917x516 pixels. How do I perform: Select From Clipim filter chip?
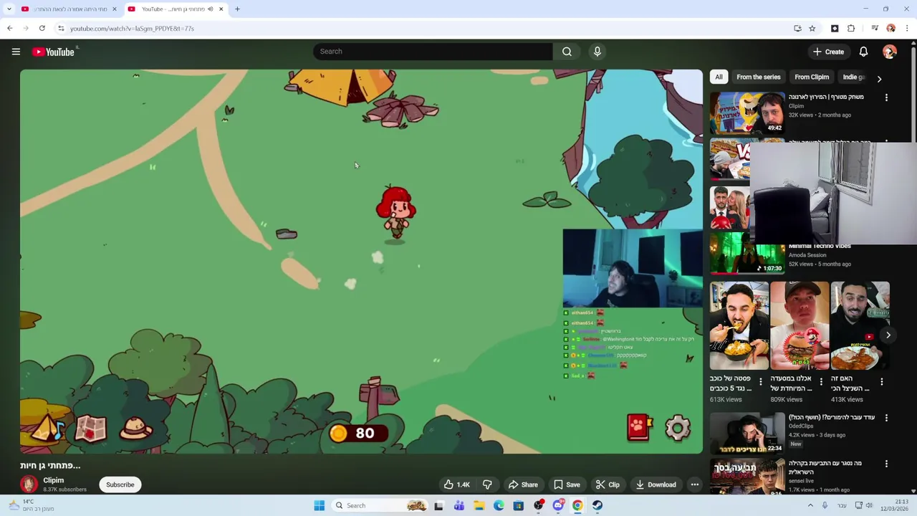(x=811, y=77)
